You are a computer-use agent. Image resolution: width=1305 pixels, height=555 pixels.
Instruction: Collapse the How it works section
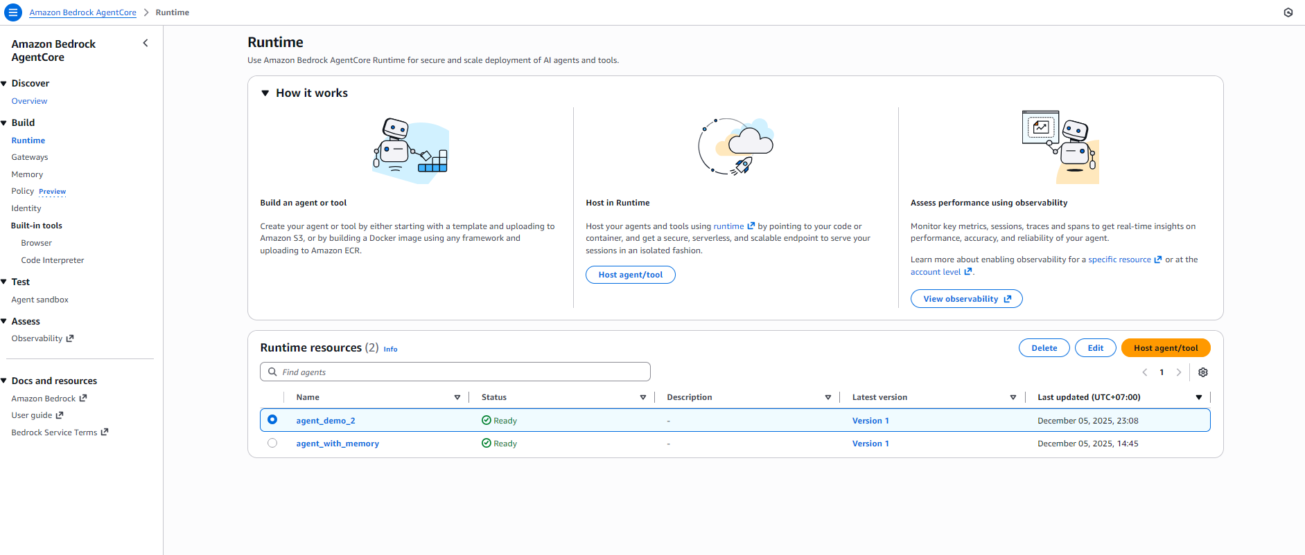265,93
